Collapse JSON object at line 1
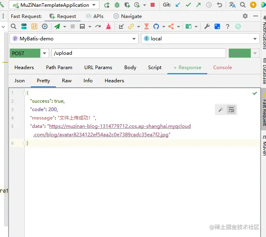266x237 pixels. pyautogui.click(x=24, y=93)
